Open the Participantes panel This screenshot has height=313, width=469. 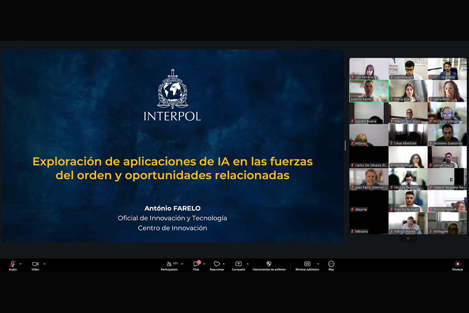pos(169,264)
